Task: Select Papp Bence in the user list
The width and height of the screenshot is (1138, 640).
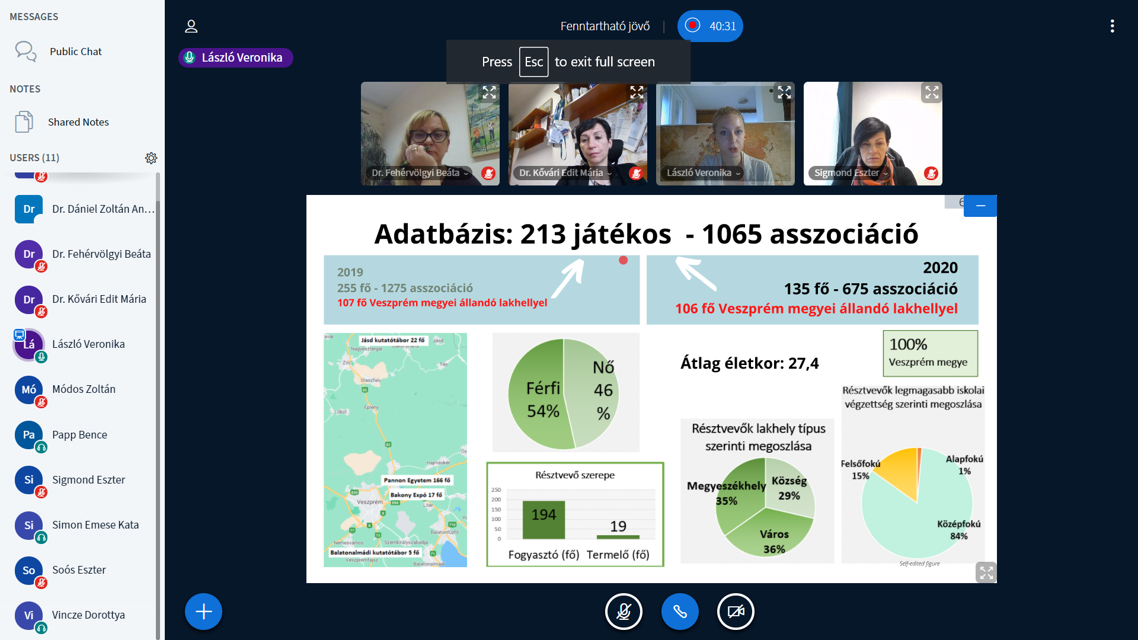Action: point(79,435)
